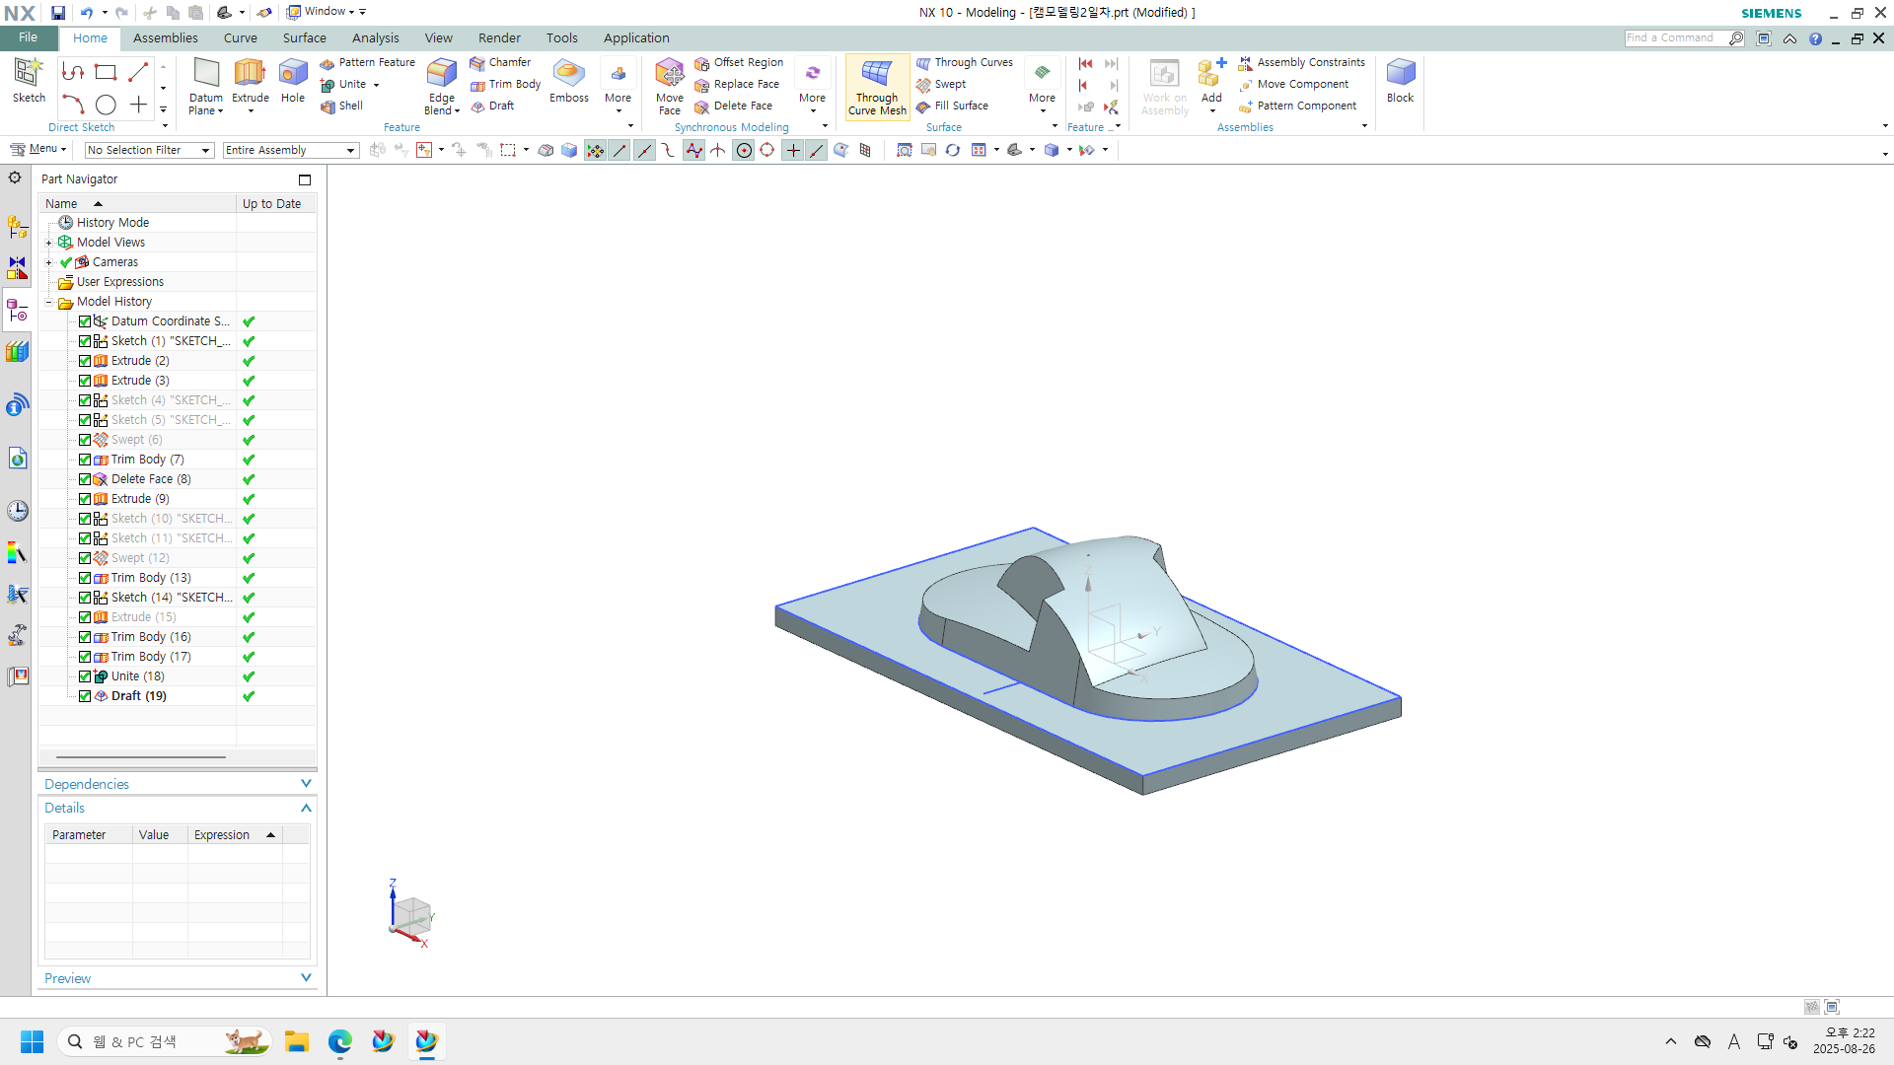Uncheck the Draft (19) feature checkbox
This screenshot has height=1065, width=1894.
click(x=85, y=696)
